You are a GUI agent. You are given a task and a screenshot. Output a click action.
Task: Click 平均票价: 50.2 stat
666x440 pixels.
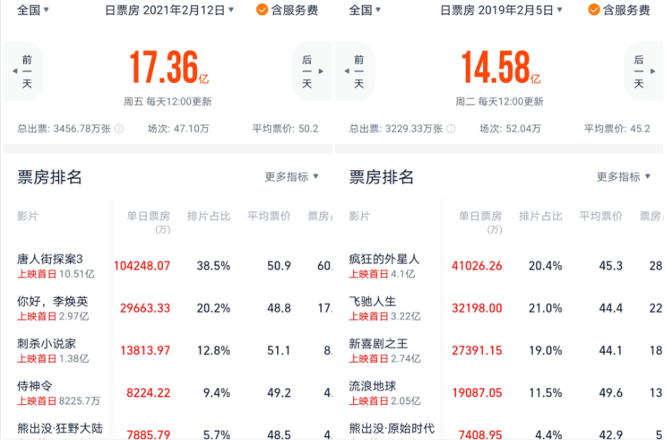point(285,129)
